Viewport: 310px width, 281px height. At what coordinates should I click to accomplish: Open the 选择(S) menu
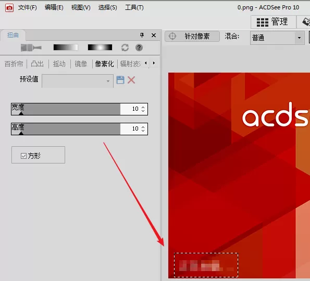107,7
